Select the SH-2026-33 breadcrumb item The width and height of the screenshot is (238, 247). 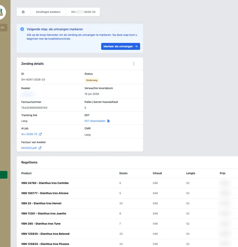83,12
